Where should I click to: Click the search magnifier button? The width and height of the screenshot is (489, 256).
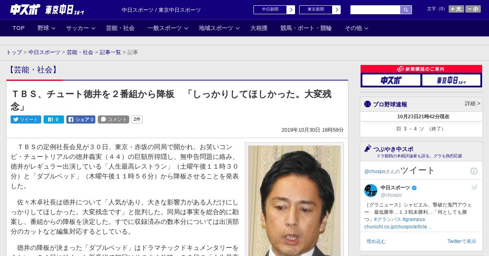click(x=406, y=10)
